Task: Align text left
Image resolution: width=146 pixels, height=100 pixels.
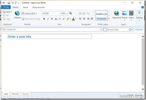Action: 80,19
